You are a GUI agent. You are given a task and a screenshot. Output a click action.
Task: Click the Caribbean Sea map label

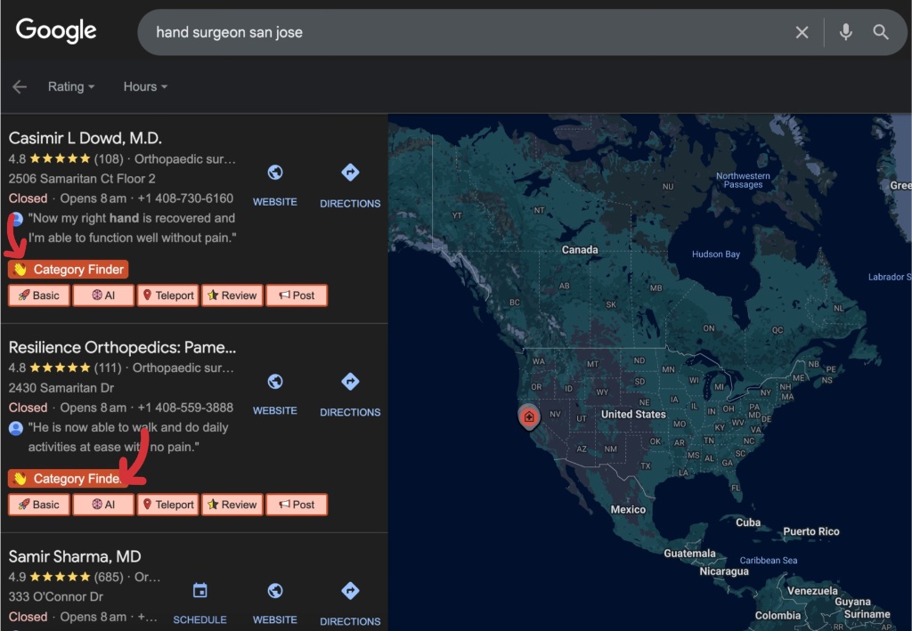coord(769,561)
